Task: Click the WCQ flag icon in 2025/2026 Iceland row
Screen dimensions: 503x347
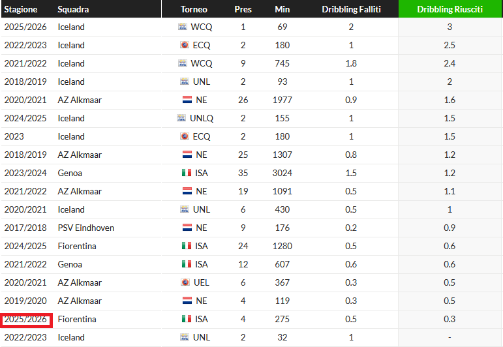Action: click(x=183, y=27)
